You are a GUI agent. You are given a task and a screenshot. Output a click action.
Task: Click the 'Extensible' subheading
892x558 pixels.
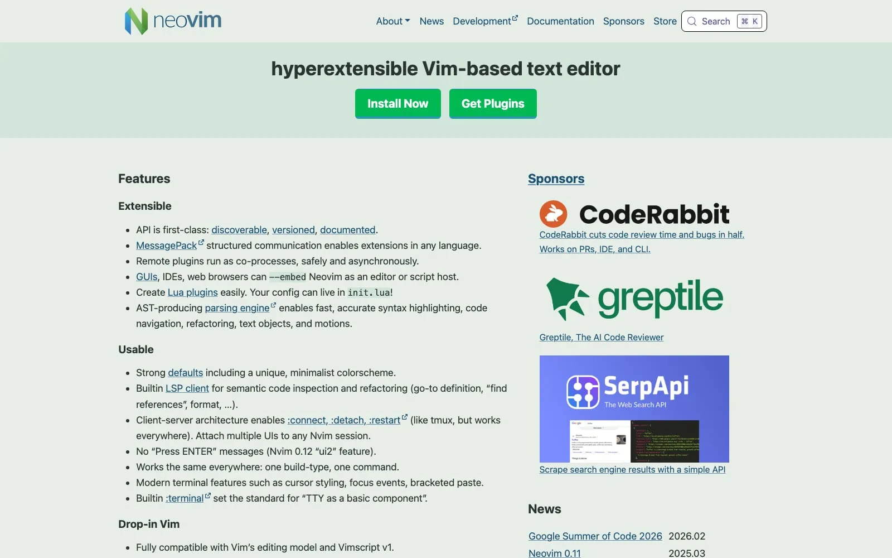[x=145, y=206]
